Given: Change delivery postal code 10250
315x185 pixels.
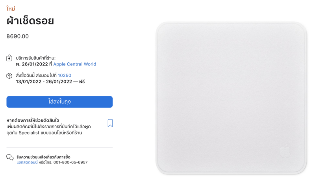Looking at the screenshot, I should (x=65, y=75).
